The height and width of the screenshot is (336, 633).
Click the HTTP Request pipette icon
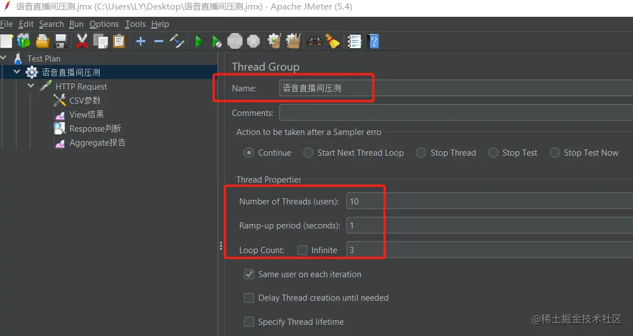(45, 86)
